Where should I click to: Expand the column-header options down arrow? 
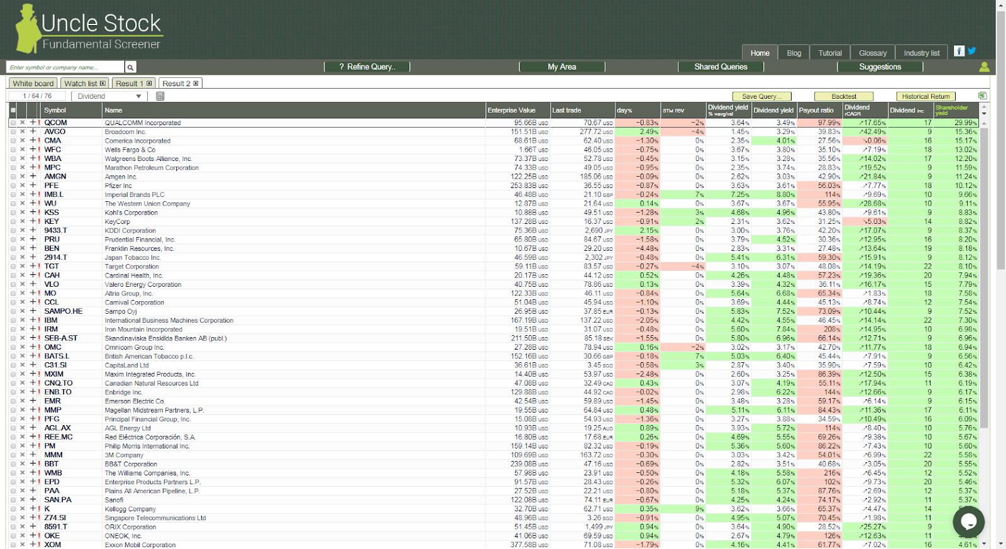tap(984, 113)
